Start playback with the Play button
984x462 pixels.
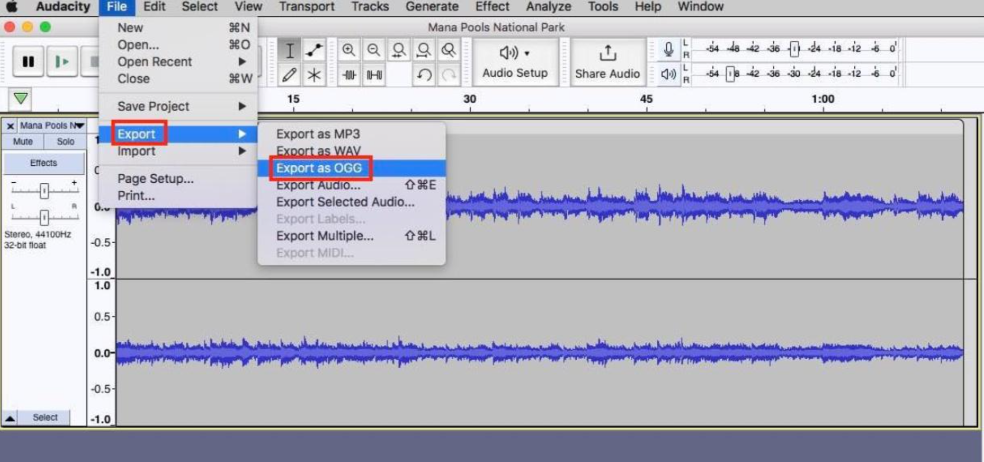tap(62, 61)
